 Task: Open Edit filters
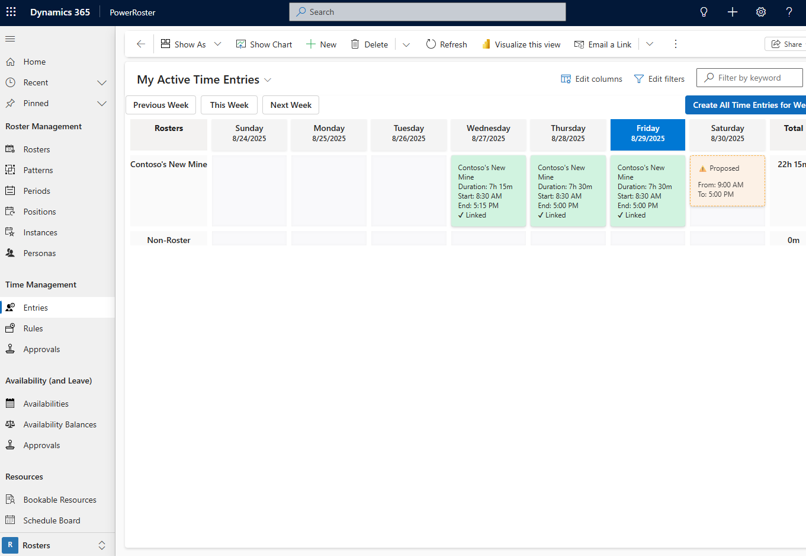[659, 79]
